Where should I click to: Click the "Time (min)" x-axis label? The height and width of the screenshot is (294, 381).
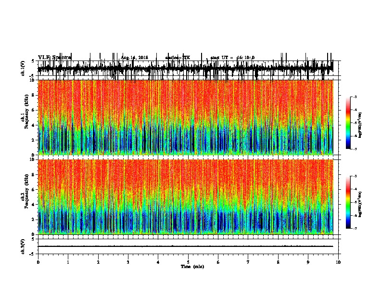(192, 267)
